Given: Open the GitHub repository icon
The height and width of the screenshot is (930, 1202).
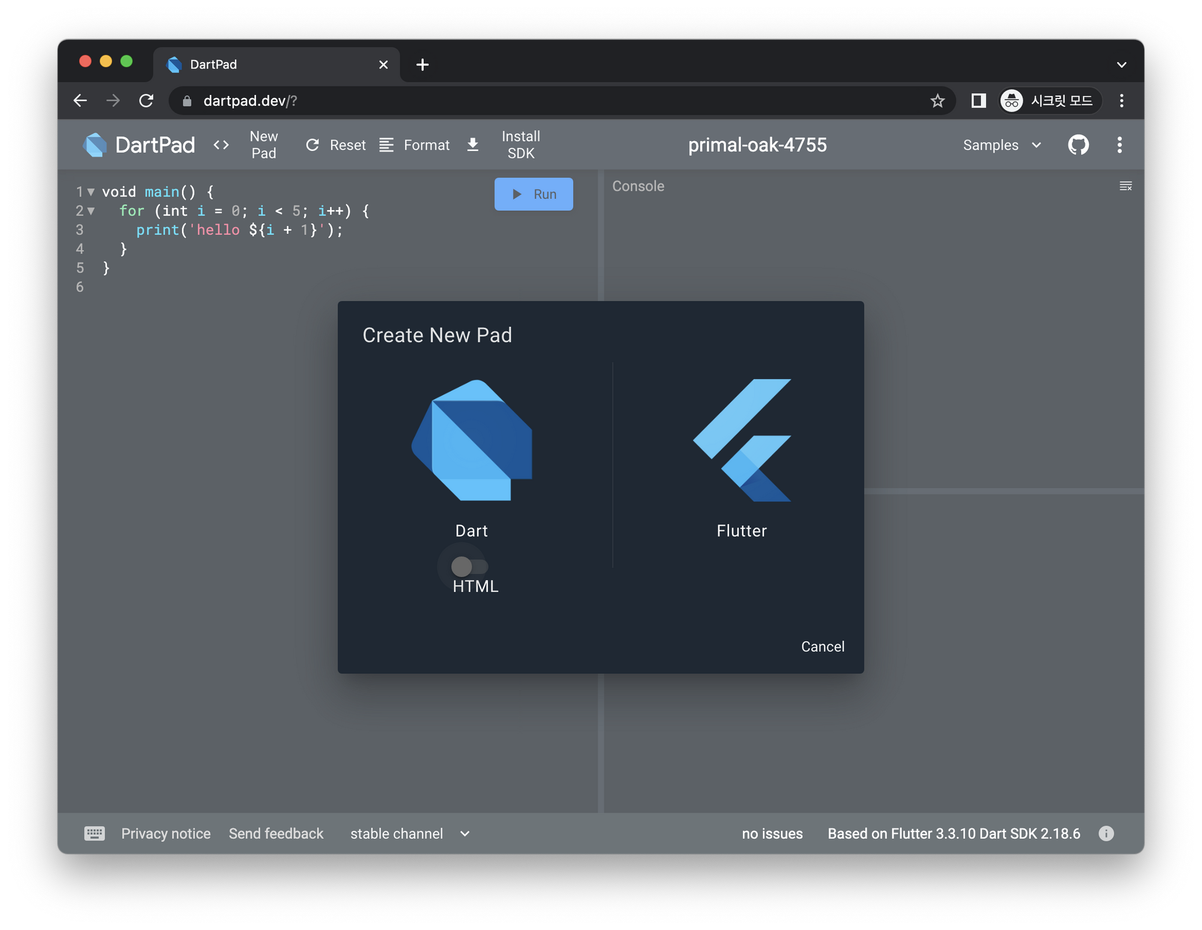Looking at the screenshot, I should (x=1078, y=145).
